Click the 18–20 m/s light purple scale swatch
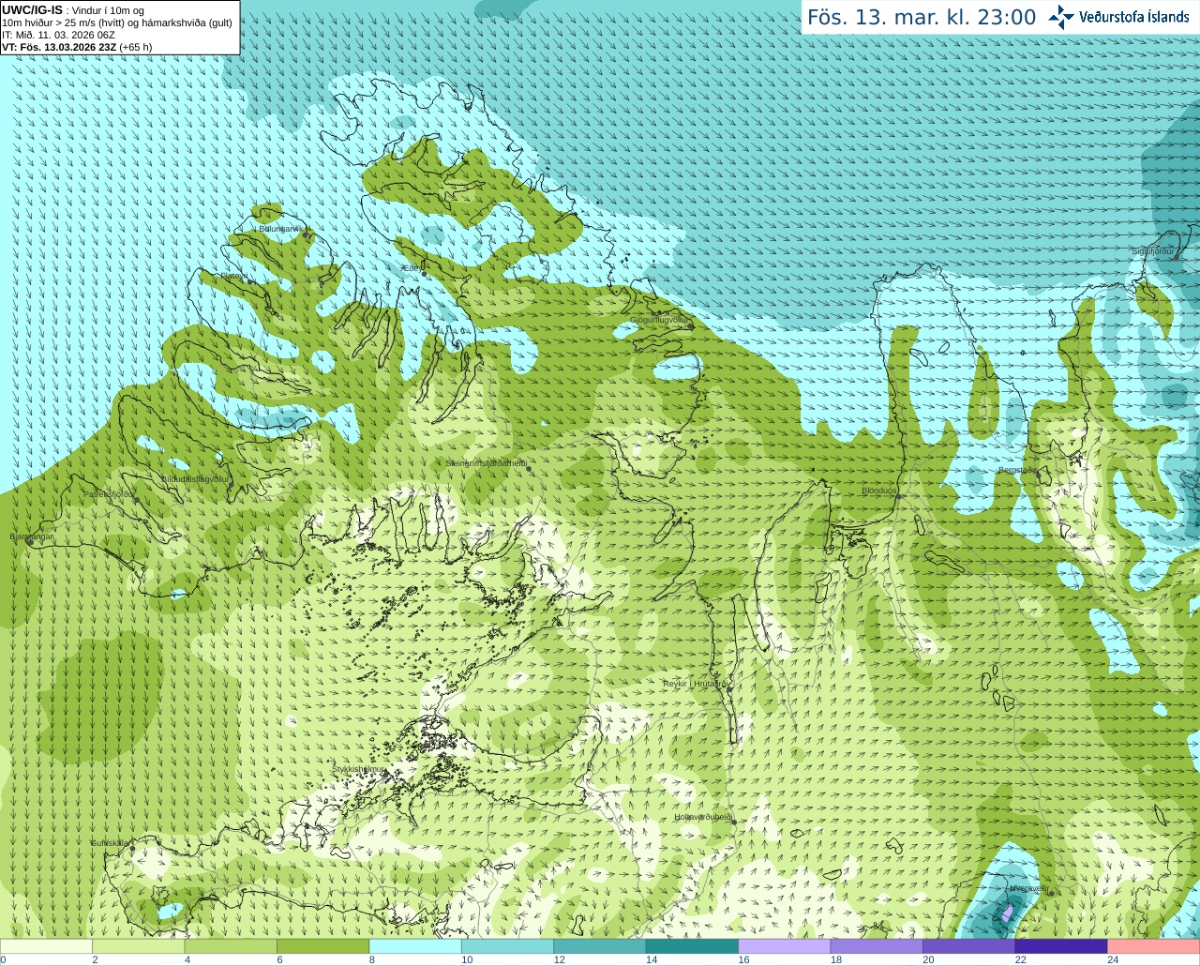This screenshot has height=966, width=1200. tap(877, 946)
